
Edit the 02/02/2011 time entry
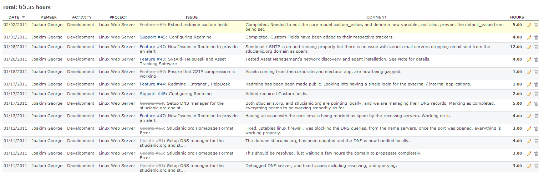coord(529,25)
